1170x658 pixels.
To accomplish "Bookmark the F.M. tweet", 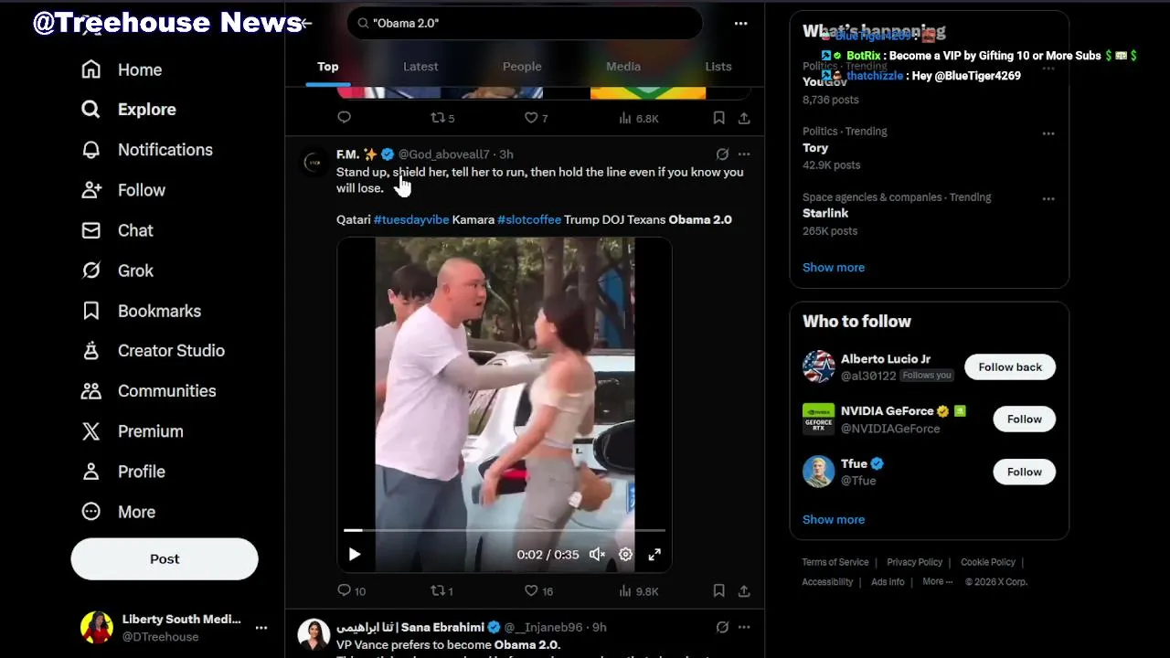I will 719,590.
